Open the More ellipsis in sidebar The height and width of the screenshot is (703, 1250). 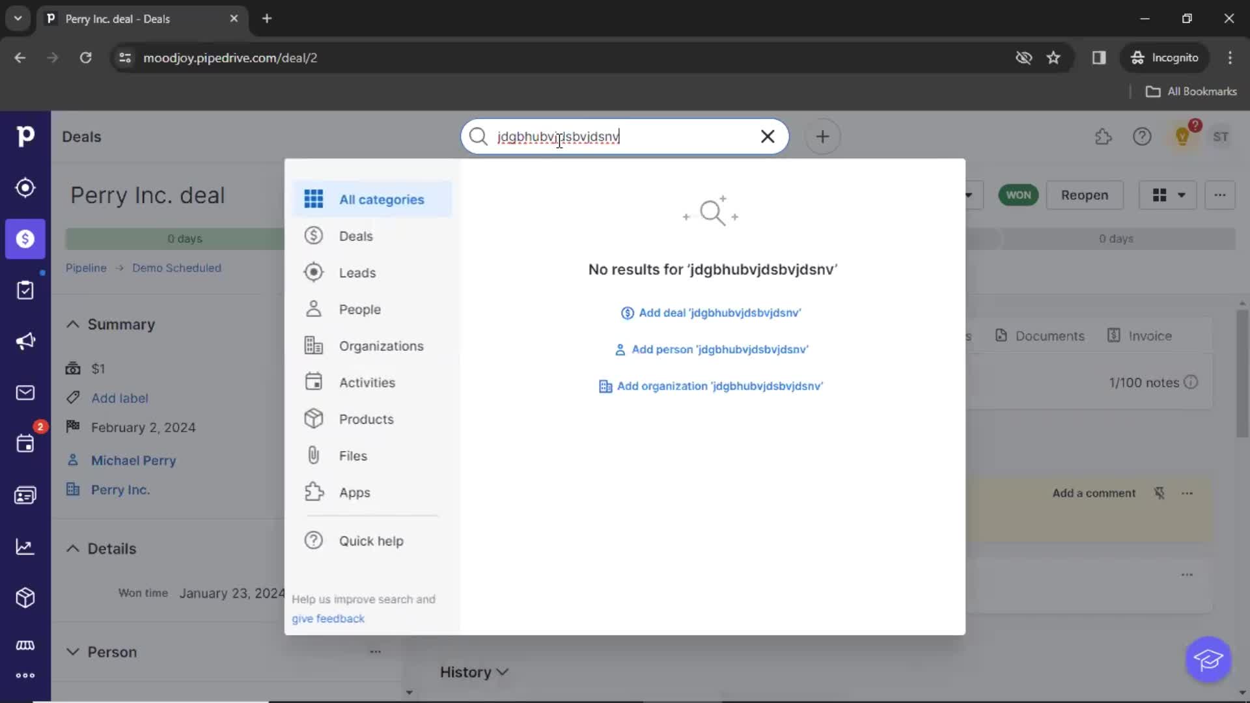point(25,676)
